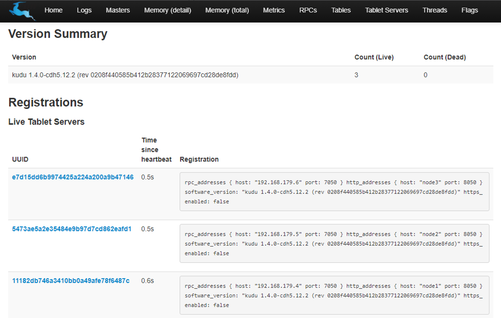Open tablet server e7d15dd6b9974425a224a200a9b47146
This screenshot has width=501, height=318.
(x=73, y=177)
